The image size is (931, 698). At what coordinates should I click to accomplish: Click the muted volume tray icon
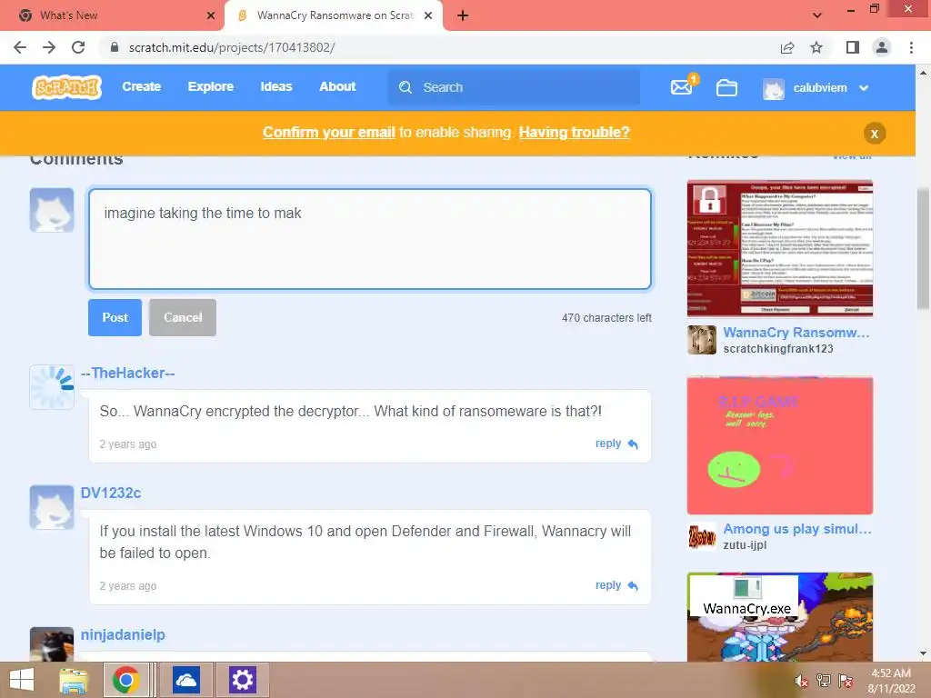click(801, 681)
